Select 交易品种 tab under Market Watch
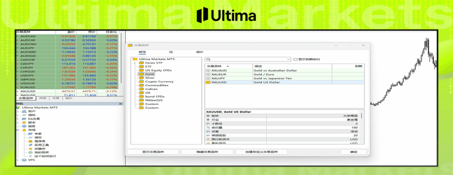Screen dimensions: 453x175 tap(26, 98)
